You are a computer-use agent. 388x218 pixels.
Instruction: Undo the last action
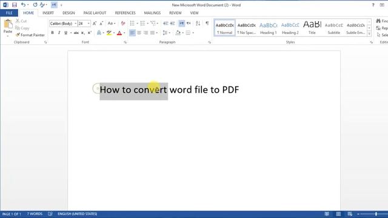click(23, 5)
